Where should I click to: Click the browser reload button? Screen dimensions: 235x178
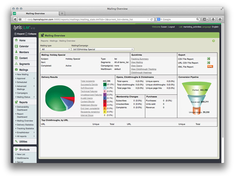(152, 19)
